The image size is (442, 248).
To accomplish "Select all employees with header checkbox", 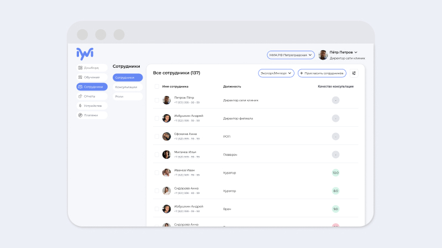I will pyautogui.click(x=157, y=87).
